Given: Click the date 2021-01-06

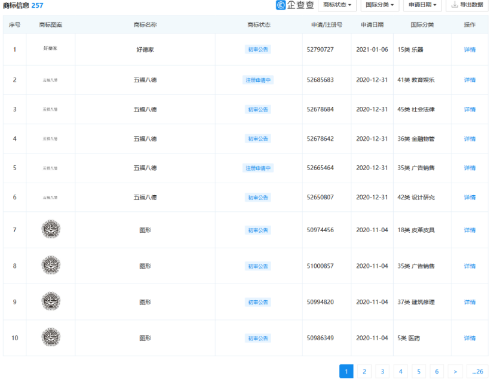Looking at the screenshot, I should click(x=372, y=50).
